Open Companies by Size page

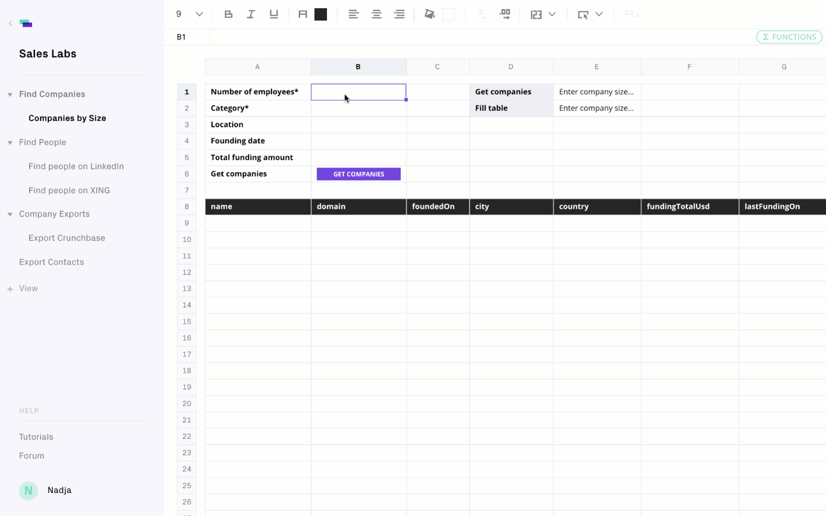pyautogui.click(x=67, y=118)
